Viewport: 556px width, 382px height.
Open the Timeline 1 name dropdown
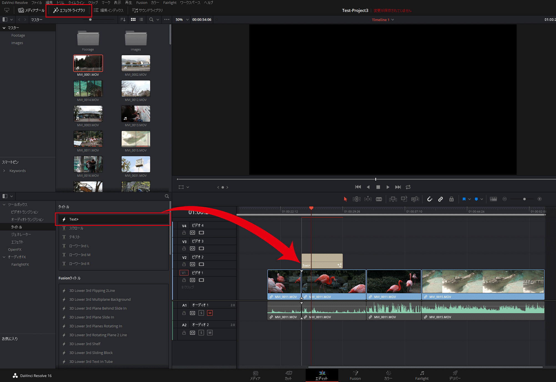[x=393, y=20]
